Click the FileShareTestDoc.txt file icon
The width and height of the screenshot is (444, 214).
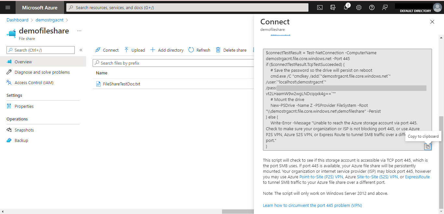point(98,84)
